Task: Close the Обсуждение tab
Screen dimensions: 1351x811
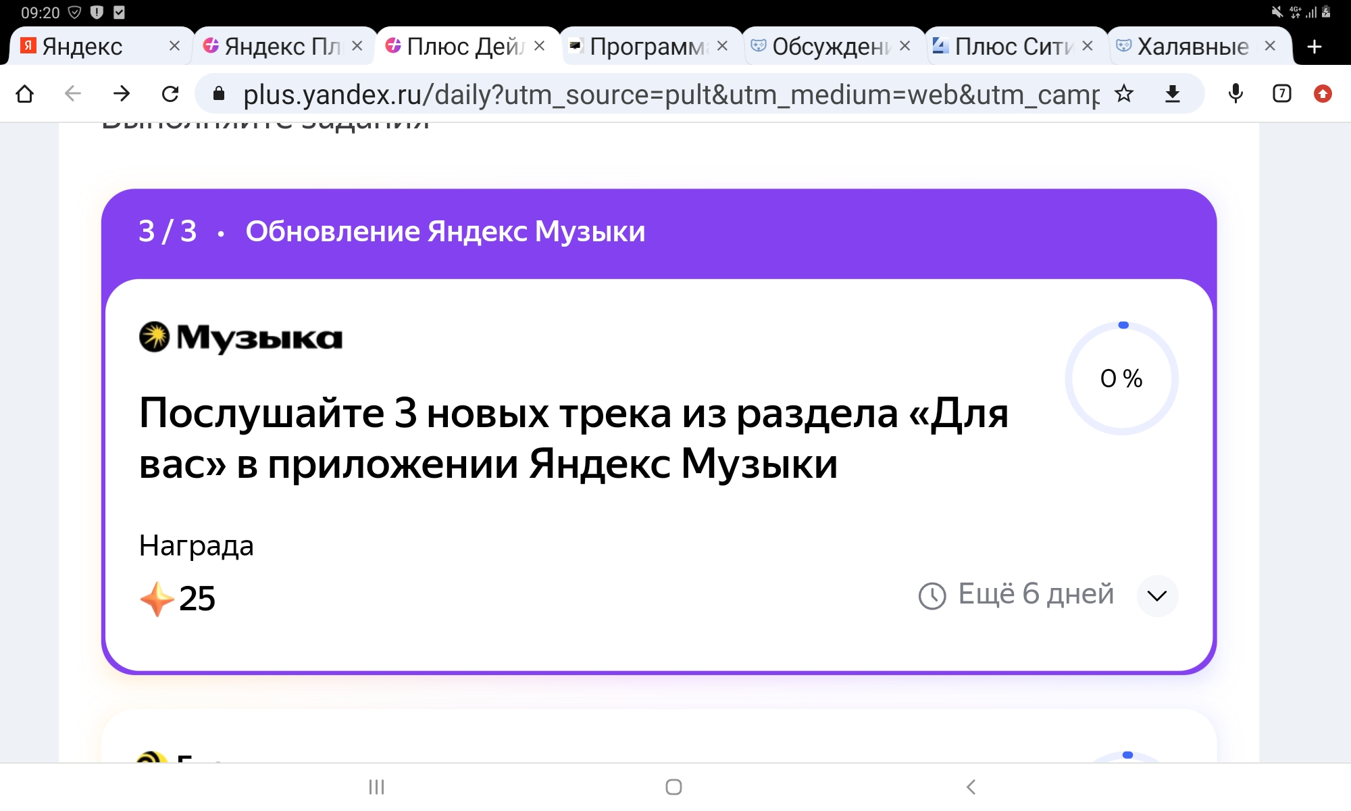Action: [905, 46]
